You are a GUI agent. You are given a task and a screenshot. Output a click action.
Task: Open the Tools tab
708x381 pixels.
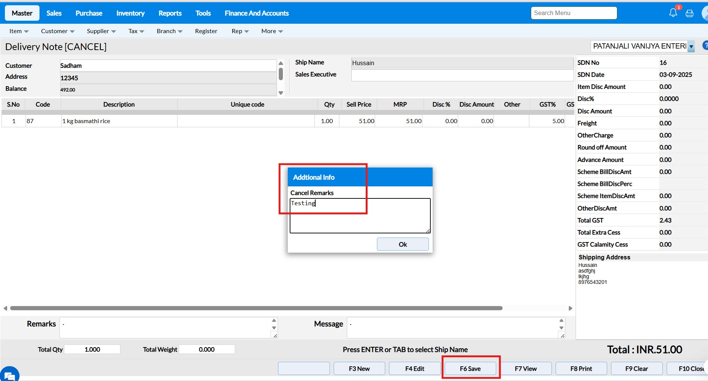pos(203,13)
